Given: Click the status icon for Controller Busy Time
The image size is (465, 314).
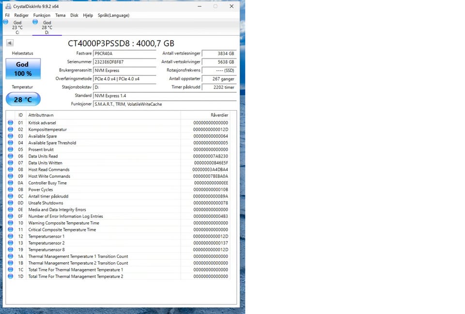Looking at the screenshot, I should click(x=10, y=183).
